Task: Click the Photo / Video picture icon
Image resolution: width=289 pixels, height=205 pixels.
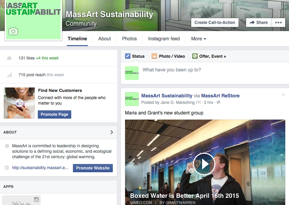Action: [154, 56]
